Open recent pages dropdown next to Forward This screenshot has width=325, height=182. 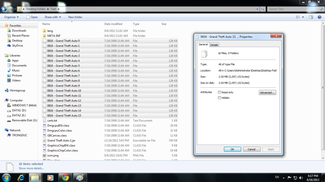[15, 9]
